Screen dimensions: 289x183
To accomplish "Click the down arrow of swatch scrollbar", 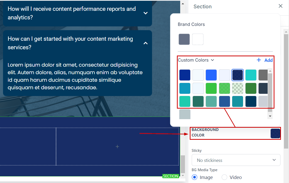I will point(270,116).
